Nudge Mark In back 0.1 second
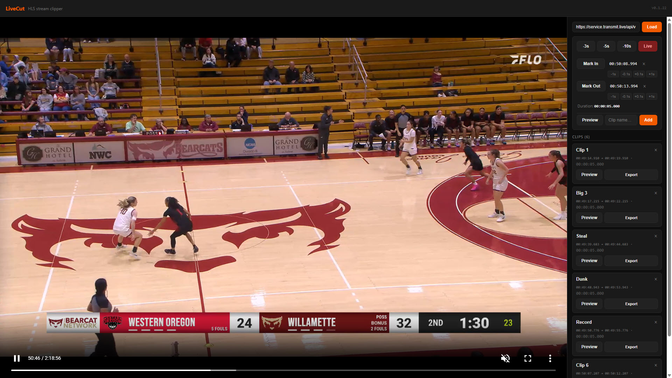Image resolution: width=672 pixels, height=378 pixels. (x=626, y=74)
